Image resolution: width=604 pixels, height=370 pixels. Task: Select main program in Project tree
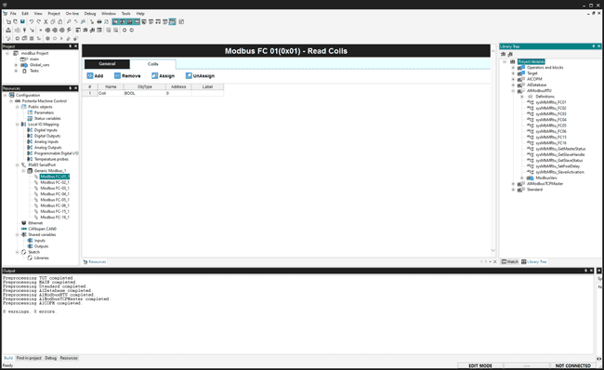(34, 59)
